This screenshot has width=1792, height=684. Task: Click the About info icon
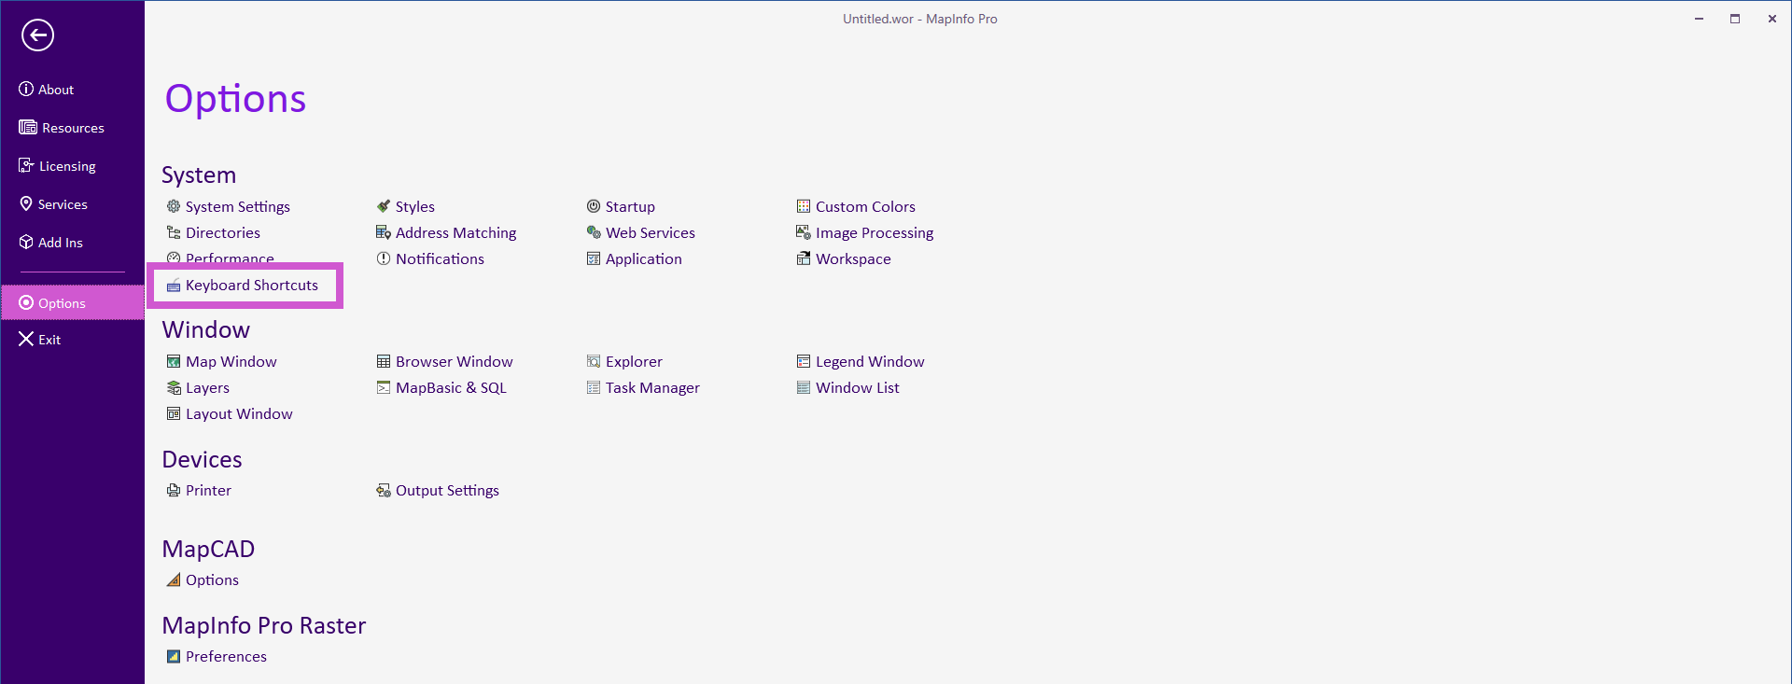pyautogui.click(x=26, y=89)
